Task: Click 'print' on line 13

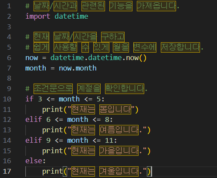Action: [x=52, y=130]
